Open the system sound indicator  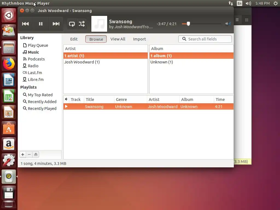point(248,3)
